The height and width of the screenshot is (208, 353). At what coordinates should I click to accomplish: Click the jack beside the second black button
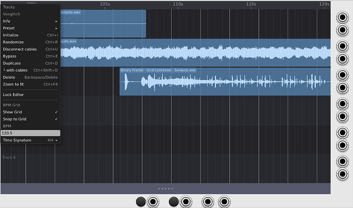click(x=186, y=202)
